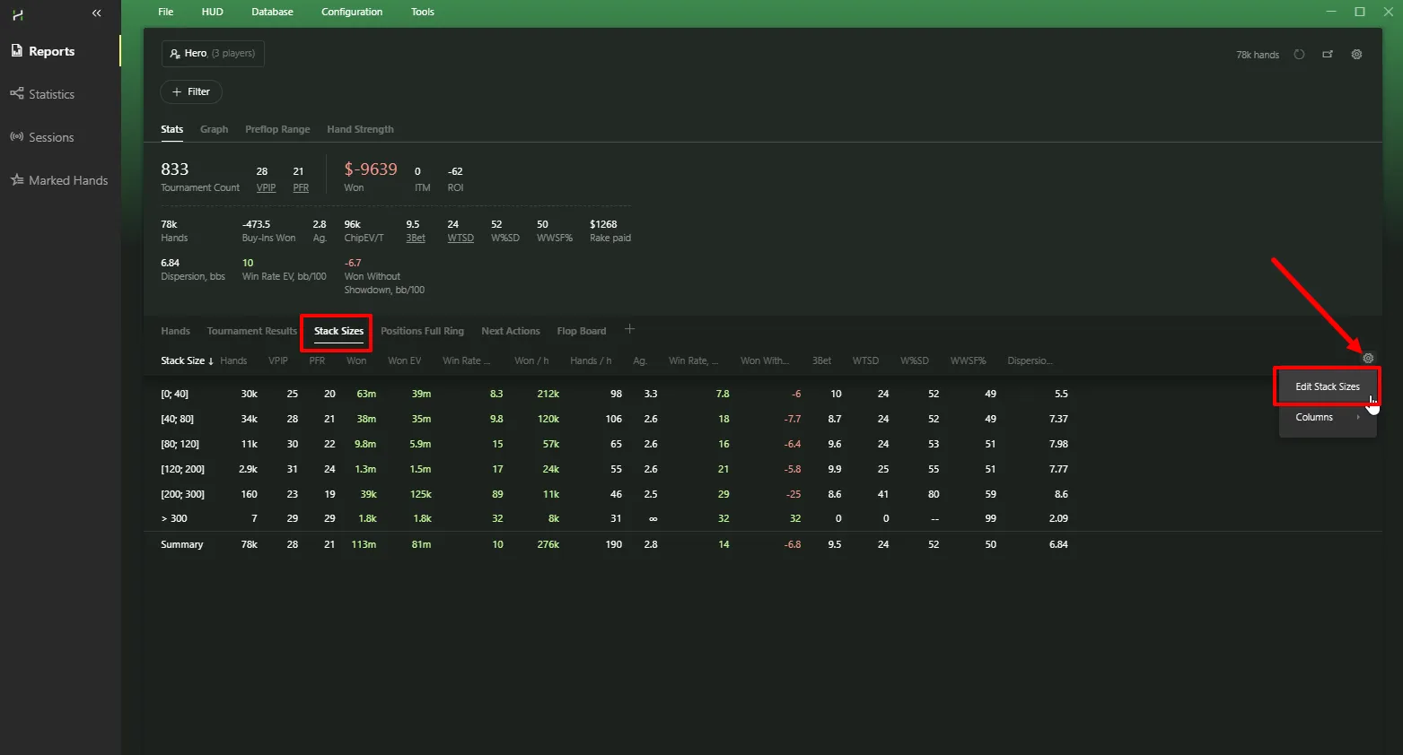Click the export/pop-out report icon

pyautogui.click(x=1328, y=55)
